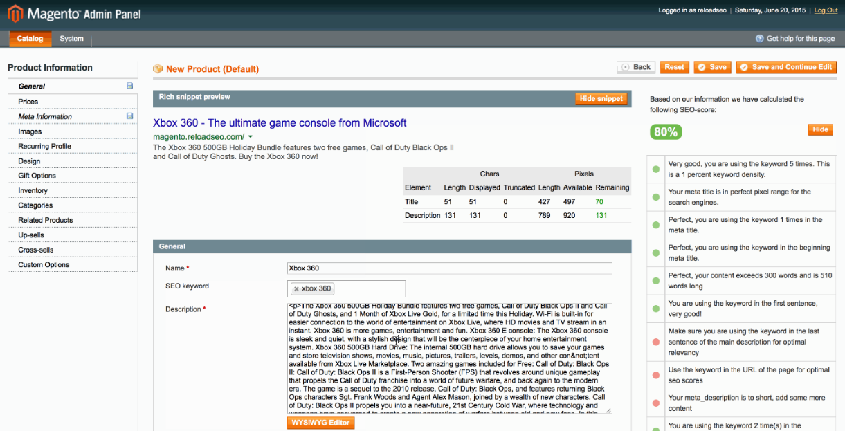Expand the magento.reloadseo.com URL dropdown
845x431 pixels.
[251, 137]
